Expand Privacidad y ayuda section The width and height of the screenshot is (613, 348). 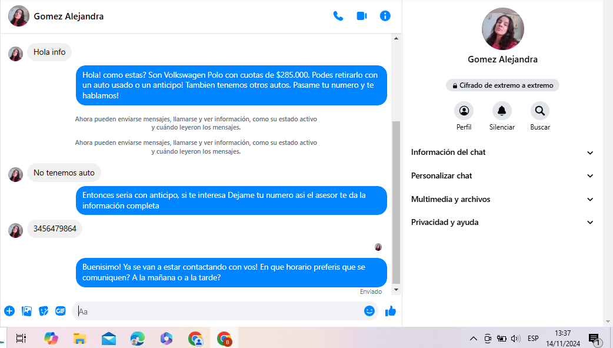(502, 223)
